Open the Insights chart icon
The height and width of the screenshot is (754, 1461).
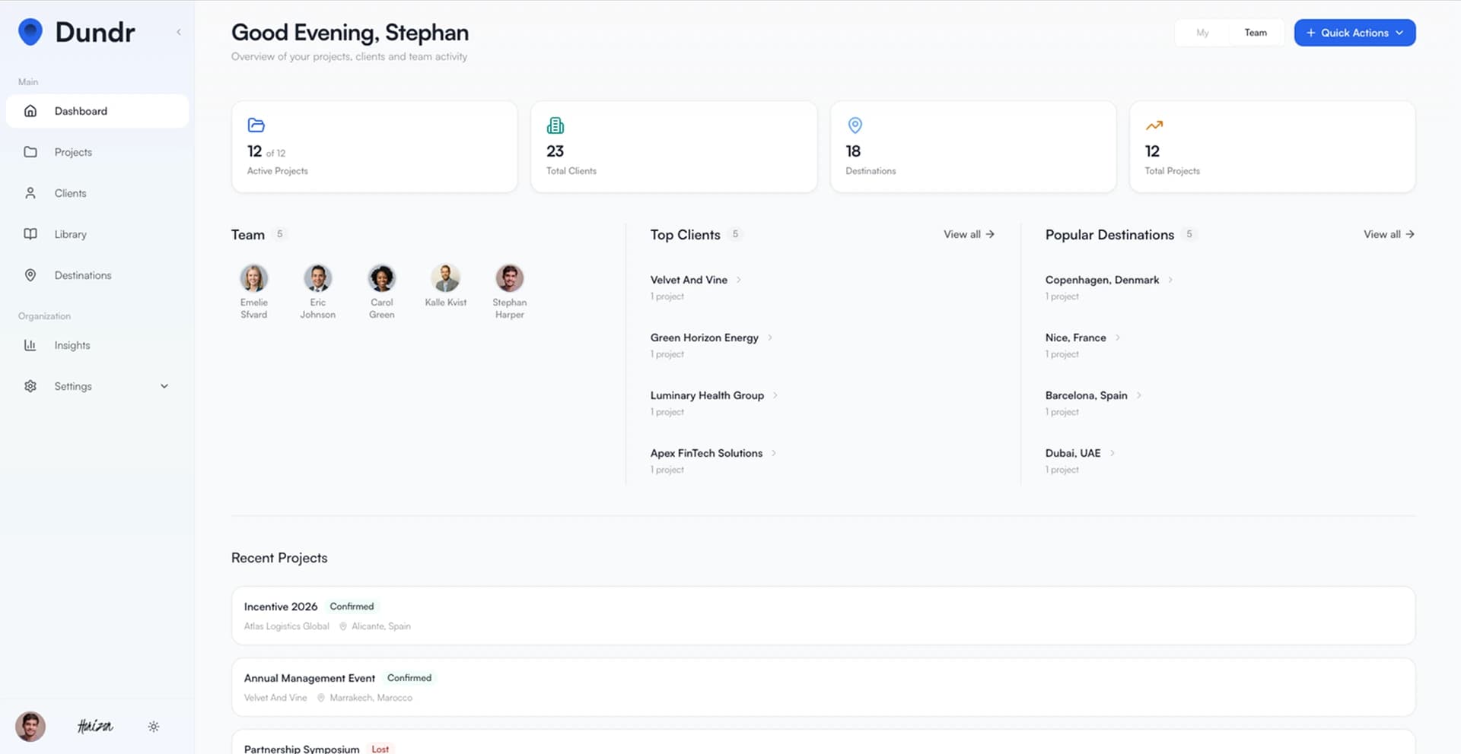point(30,345)
